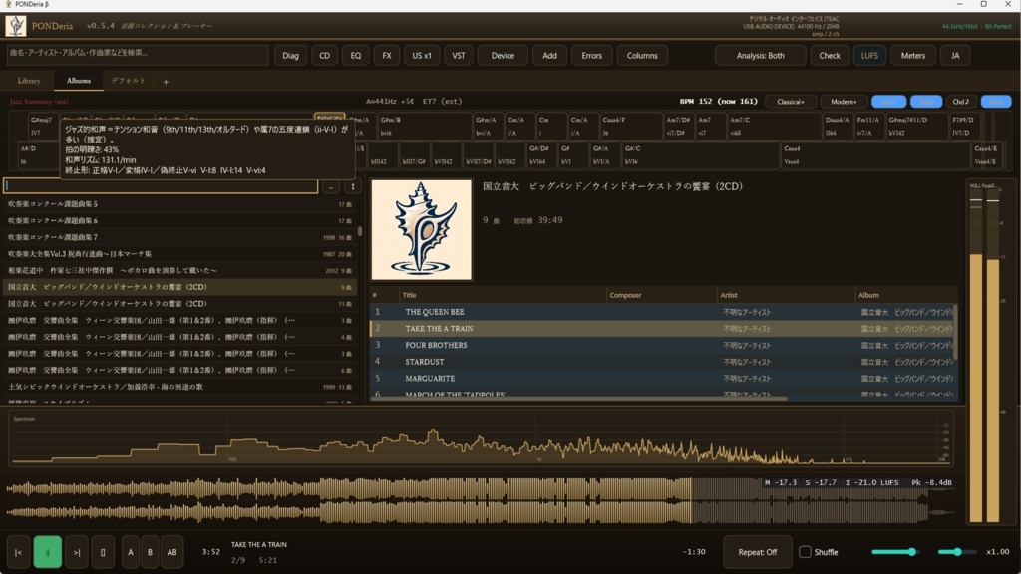
Task: Click the album filter input box
Action: point(161,186)
